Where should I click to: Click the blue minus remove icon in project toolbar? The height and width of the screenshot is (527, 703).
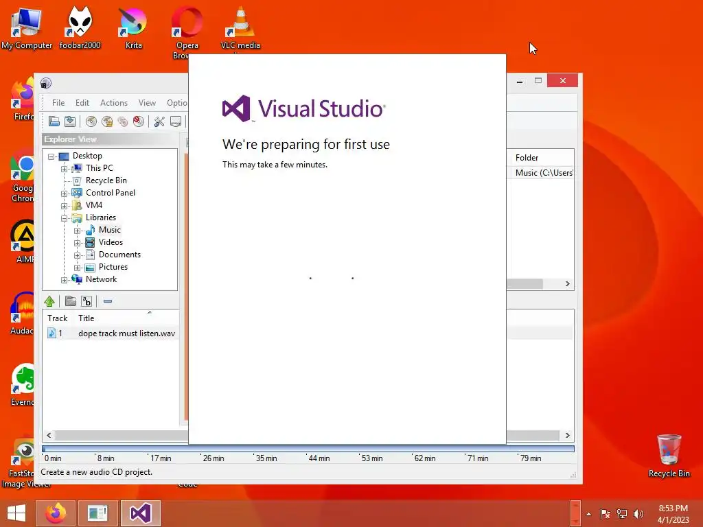tap(108, 301)
